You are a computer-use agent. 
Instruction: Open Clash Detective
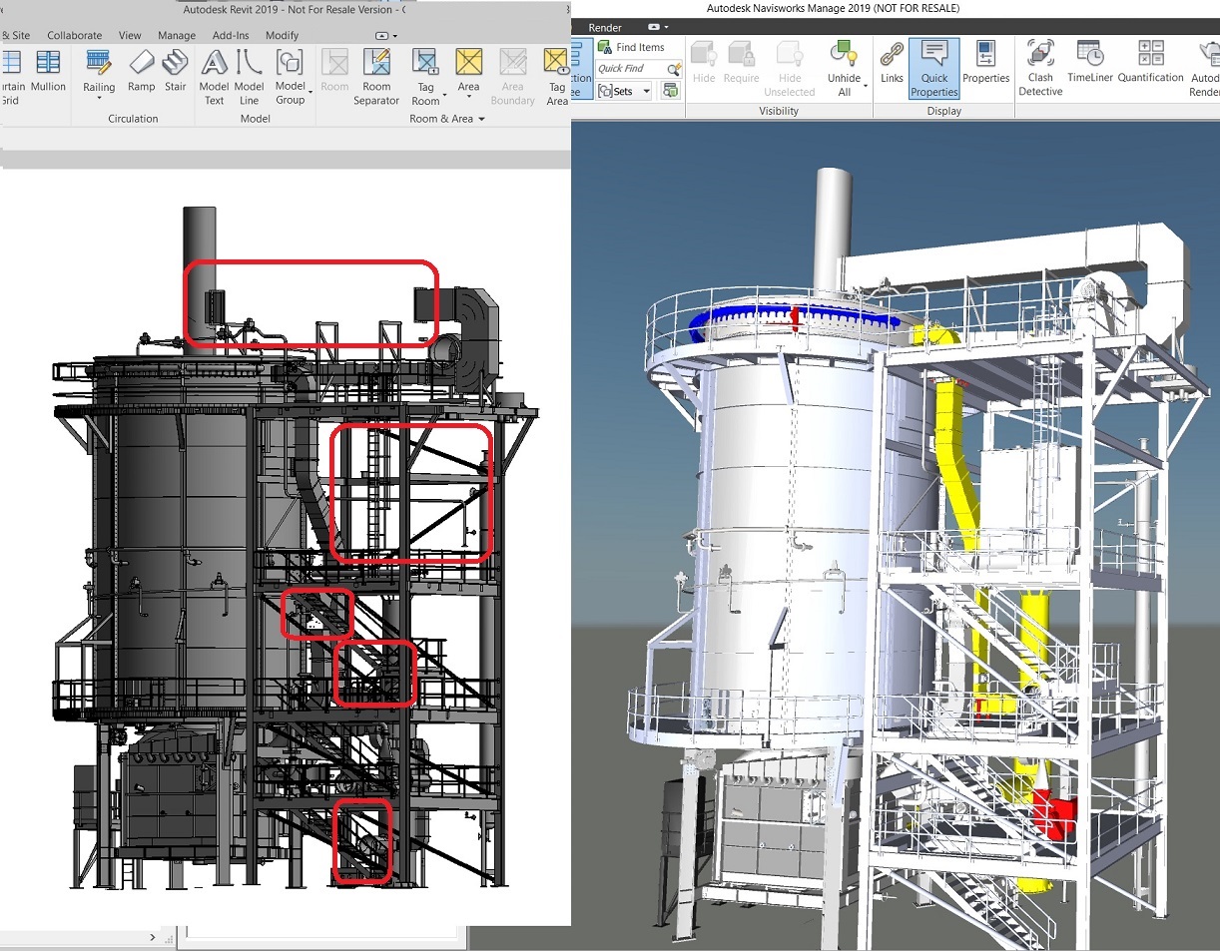click(1039, 68)
